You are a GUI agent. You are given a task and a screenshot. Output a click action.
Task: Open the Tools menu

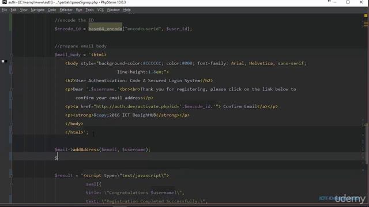coord(90,10)
